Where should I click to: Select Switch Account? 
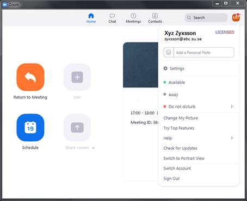[x=177, y=168]
